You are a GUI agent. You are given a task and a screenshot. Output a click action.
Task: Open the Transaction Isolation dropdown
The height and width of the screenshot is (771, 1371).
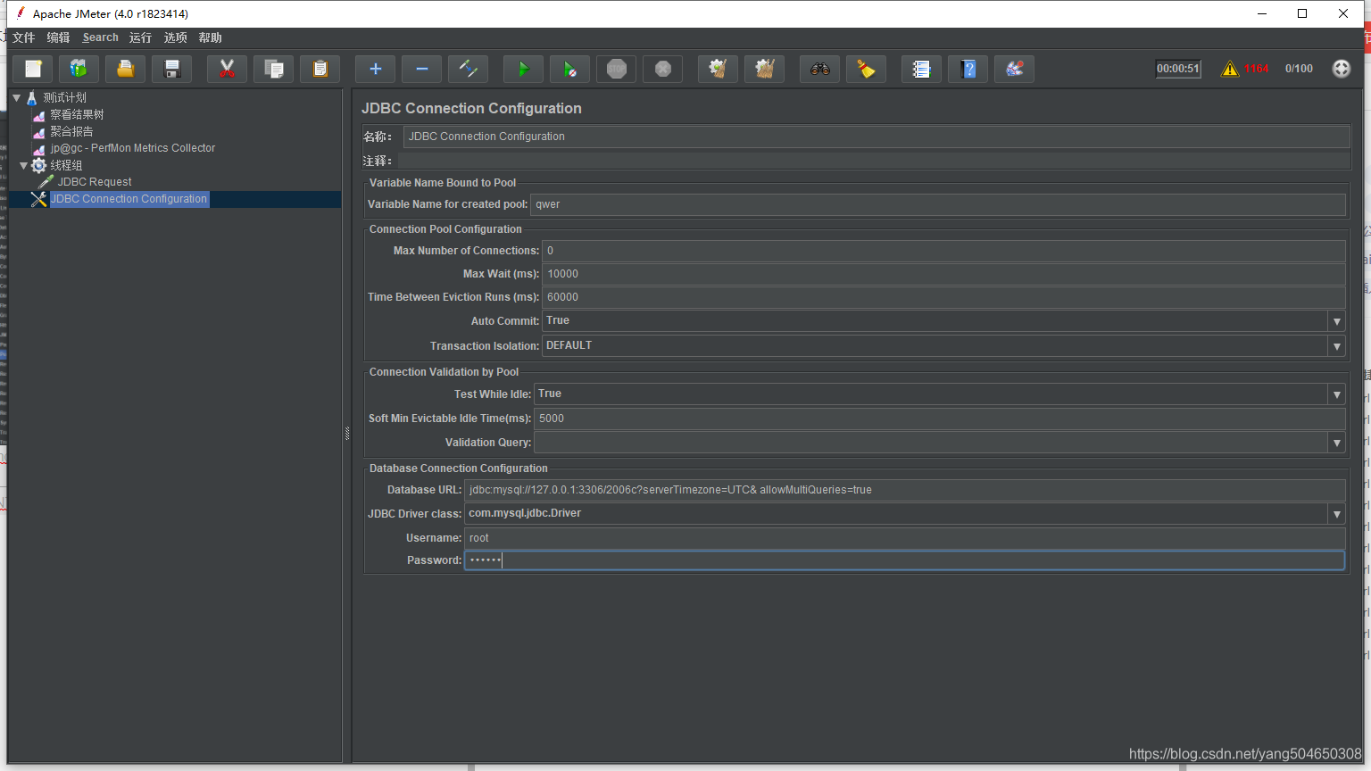click(x=1336, y=346)
